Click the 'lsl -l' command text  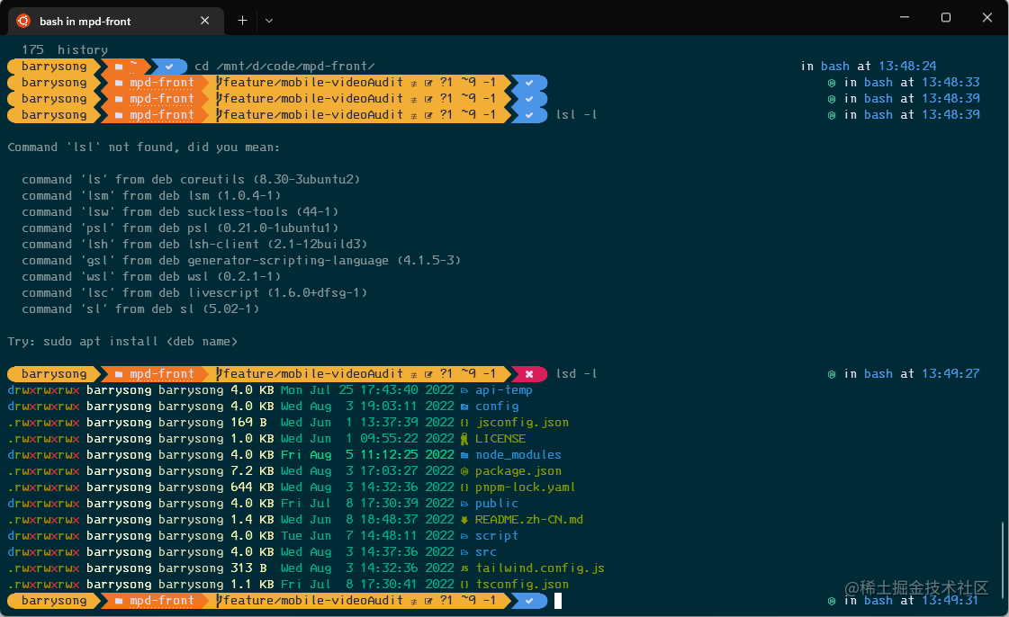[577, 115]
